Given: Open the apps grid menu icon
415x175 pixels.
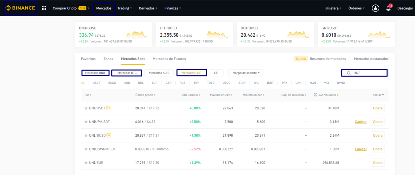Looking at the screenshot, I should pyautogui.click(x=44, y=8).
